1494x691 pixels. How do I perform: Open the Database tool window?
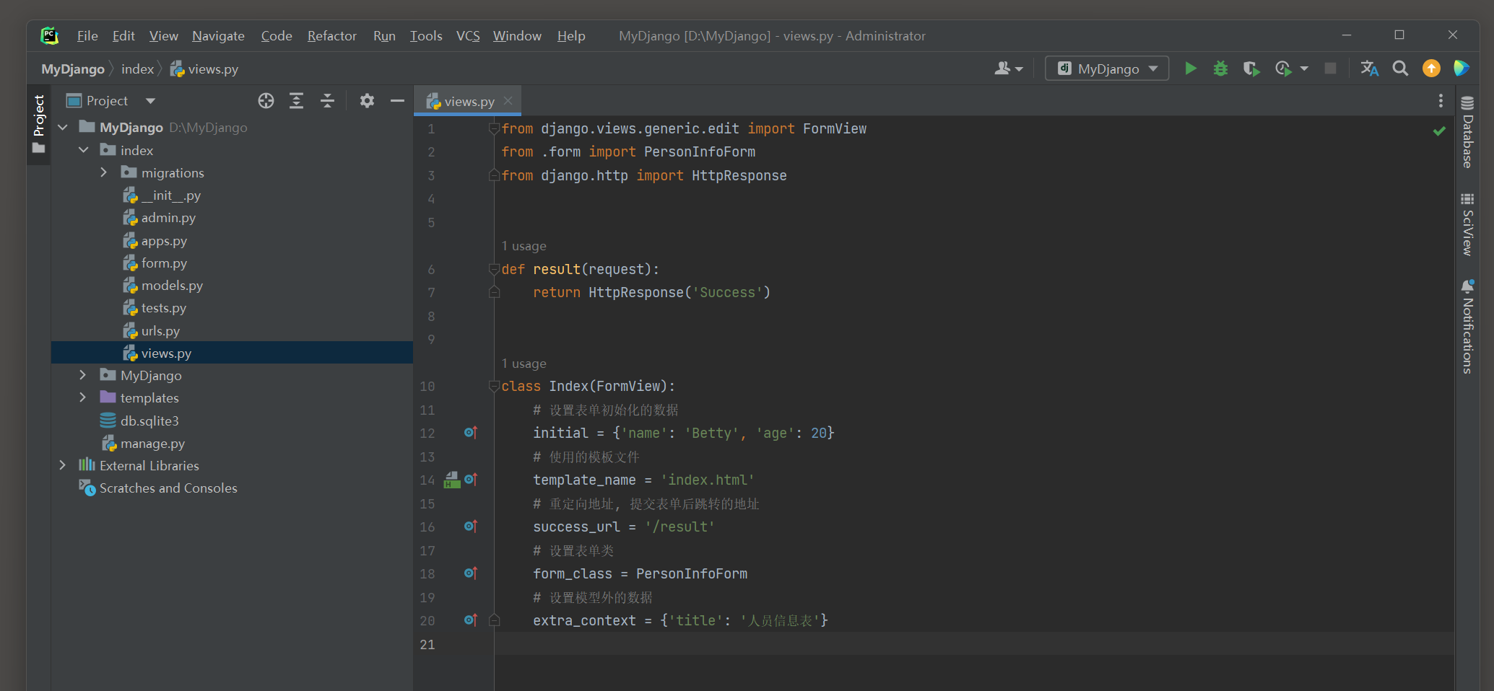1467,132
